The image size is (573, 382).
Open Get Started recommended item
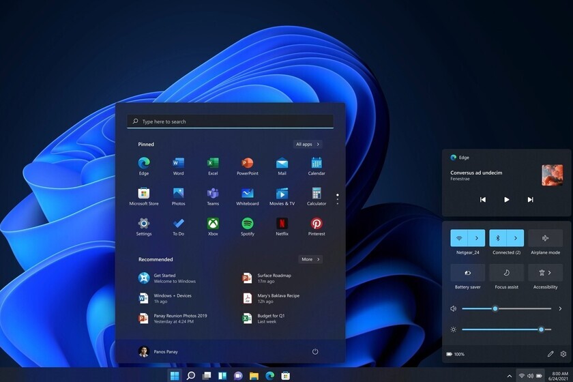coord(167,278)
